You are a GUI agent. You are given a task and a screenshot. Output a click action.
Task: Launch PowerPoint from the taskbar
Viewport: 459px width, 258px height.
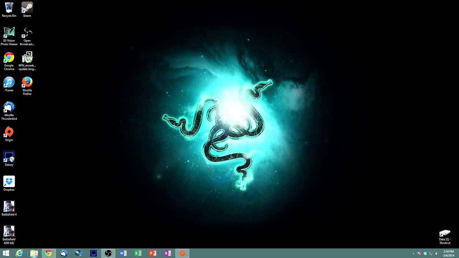(153, 253)
